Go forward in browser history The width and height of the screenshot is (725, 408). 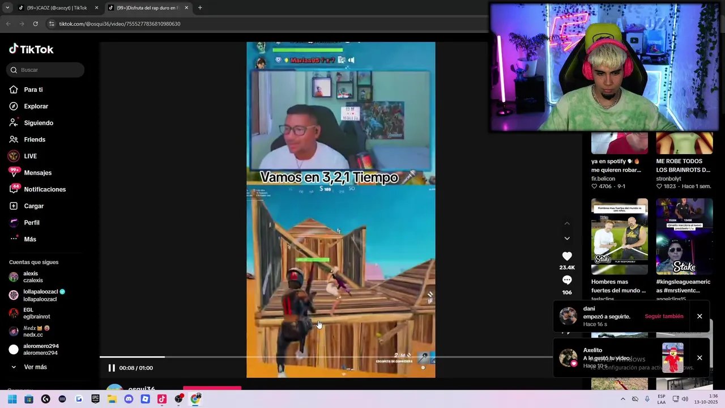pos(22,24)
